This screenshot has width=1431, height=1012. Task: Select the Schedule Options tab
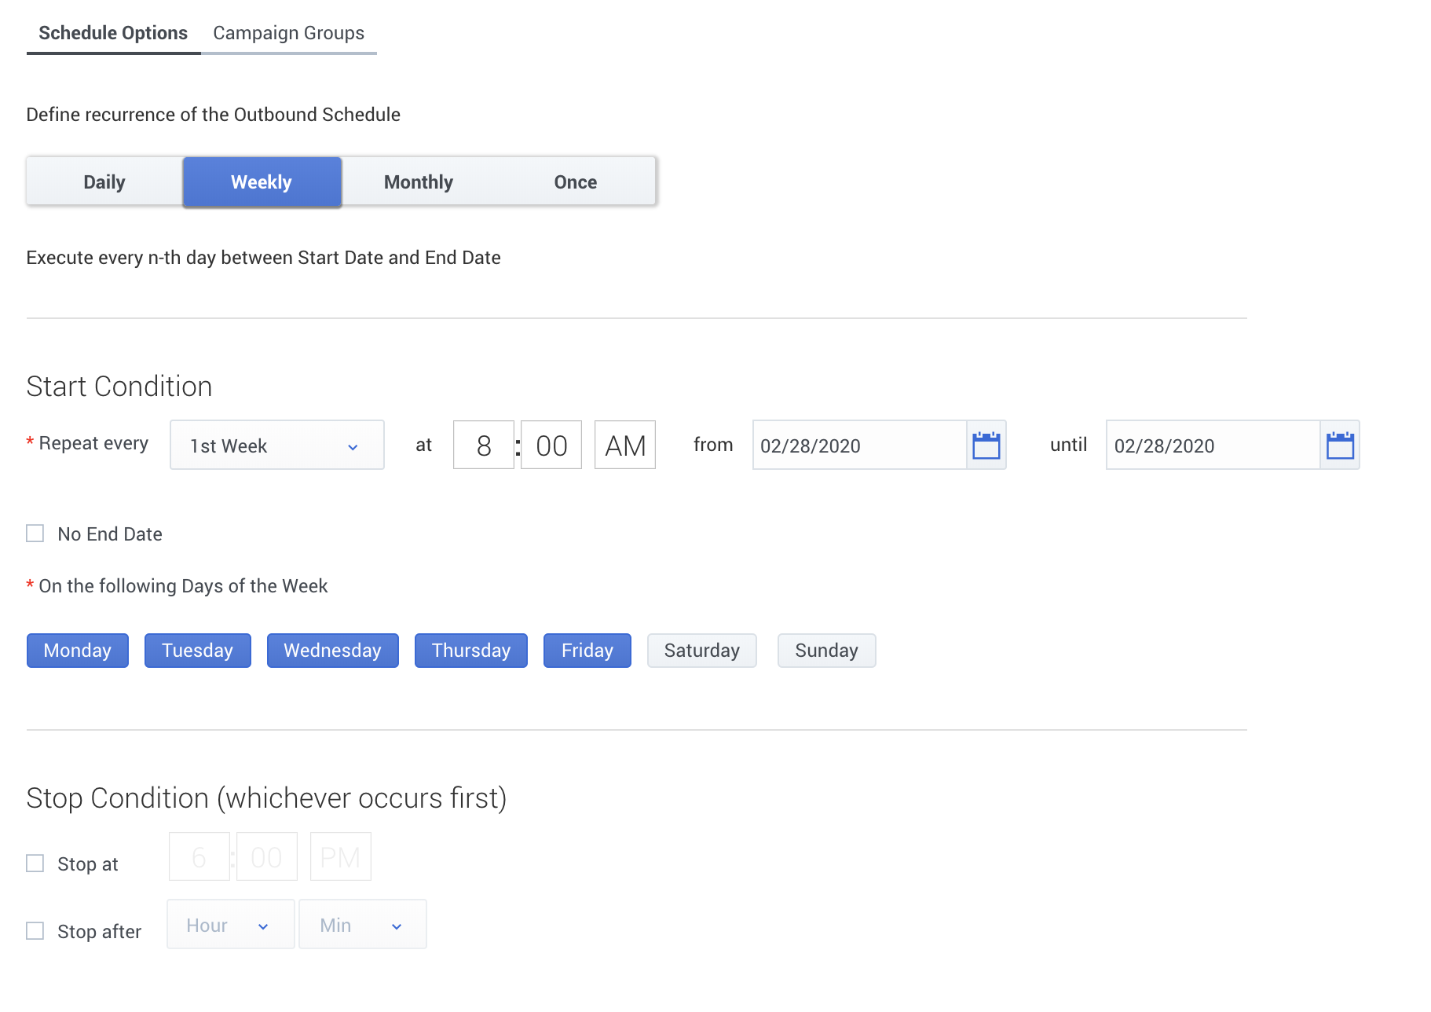pyautogui.click(x=113, y=33)
